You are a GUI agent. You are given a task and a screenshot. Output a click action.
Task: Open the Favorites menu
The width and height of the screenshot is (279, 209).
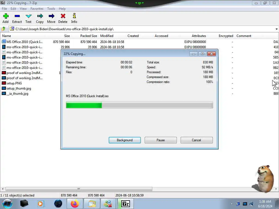tap(37, 8)
